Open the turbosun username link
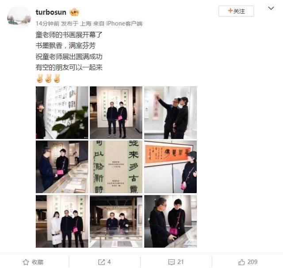This screenshot has height=268, width=283. point(51,12)
